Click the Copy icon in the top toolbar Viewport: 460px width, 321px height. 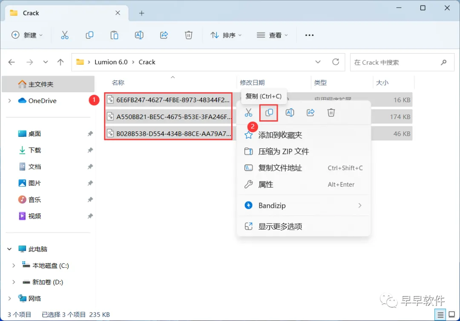tap(89, 35)
